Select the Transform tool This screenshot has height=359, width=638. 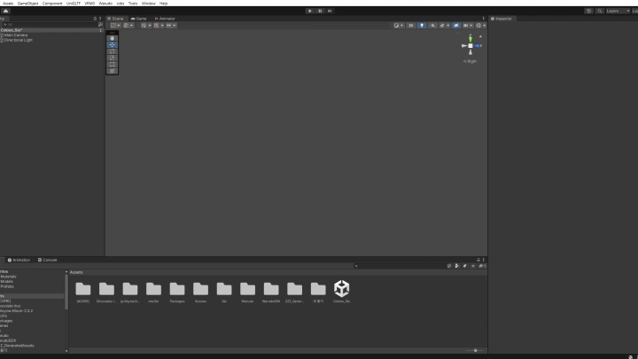113,71
